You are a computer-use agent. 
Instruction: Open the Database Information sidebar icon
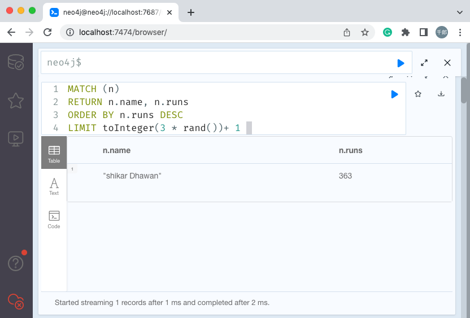point(16,62)
